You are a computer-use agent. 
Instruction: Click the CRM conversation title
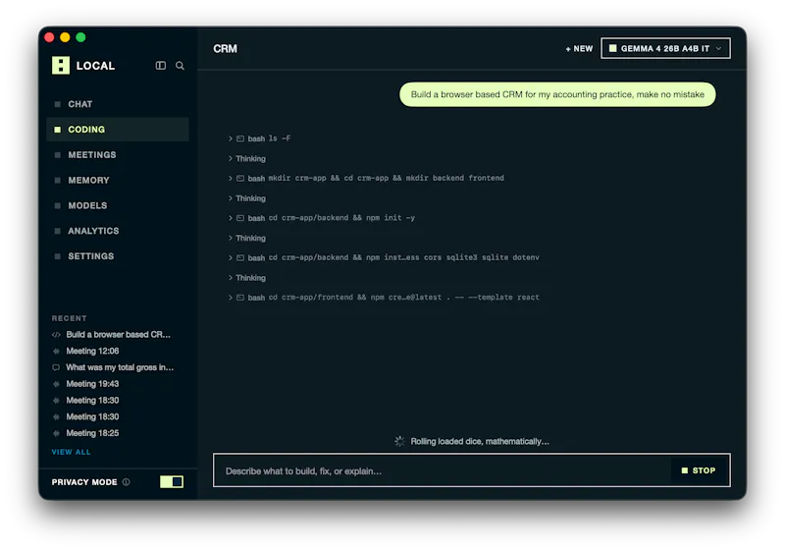[226, 49]
